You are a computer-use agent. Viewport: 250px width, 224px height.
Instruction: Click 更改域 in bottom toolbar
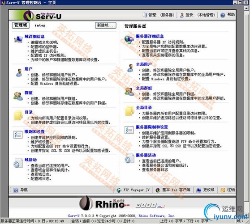pyautogui.click(x=205, y=190)
